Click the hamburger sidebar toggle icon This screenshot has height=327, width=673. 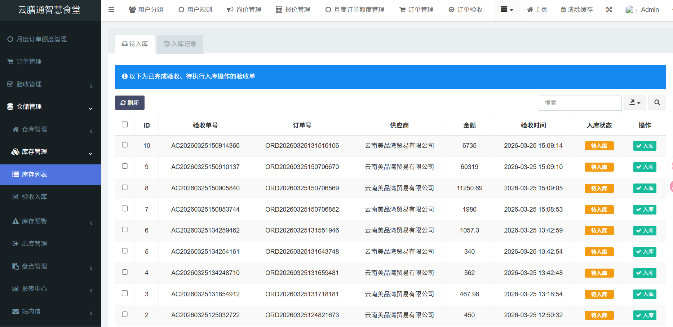[111, 10]
